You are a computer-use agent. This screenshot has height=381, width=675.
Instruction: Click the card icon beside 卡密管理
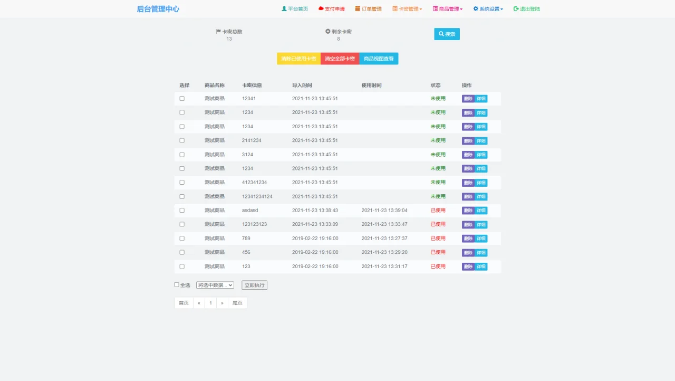(394, 8)
